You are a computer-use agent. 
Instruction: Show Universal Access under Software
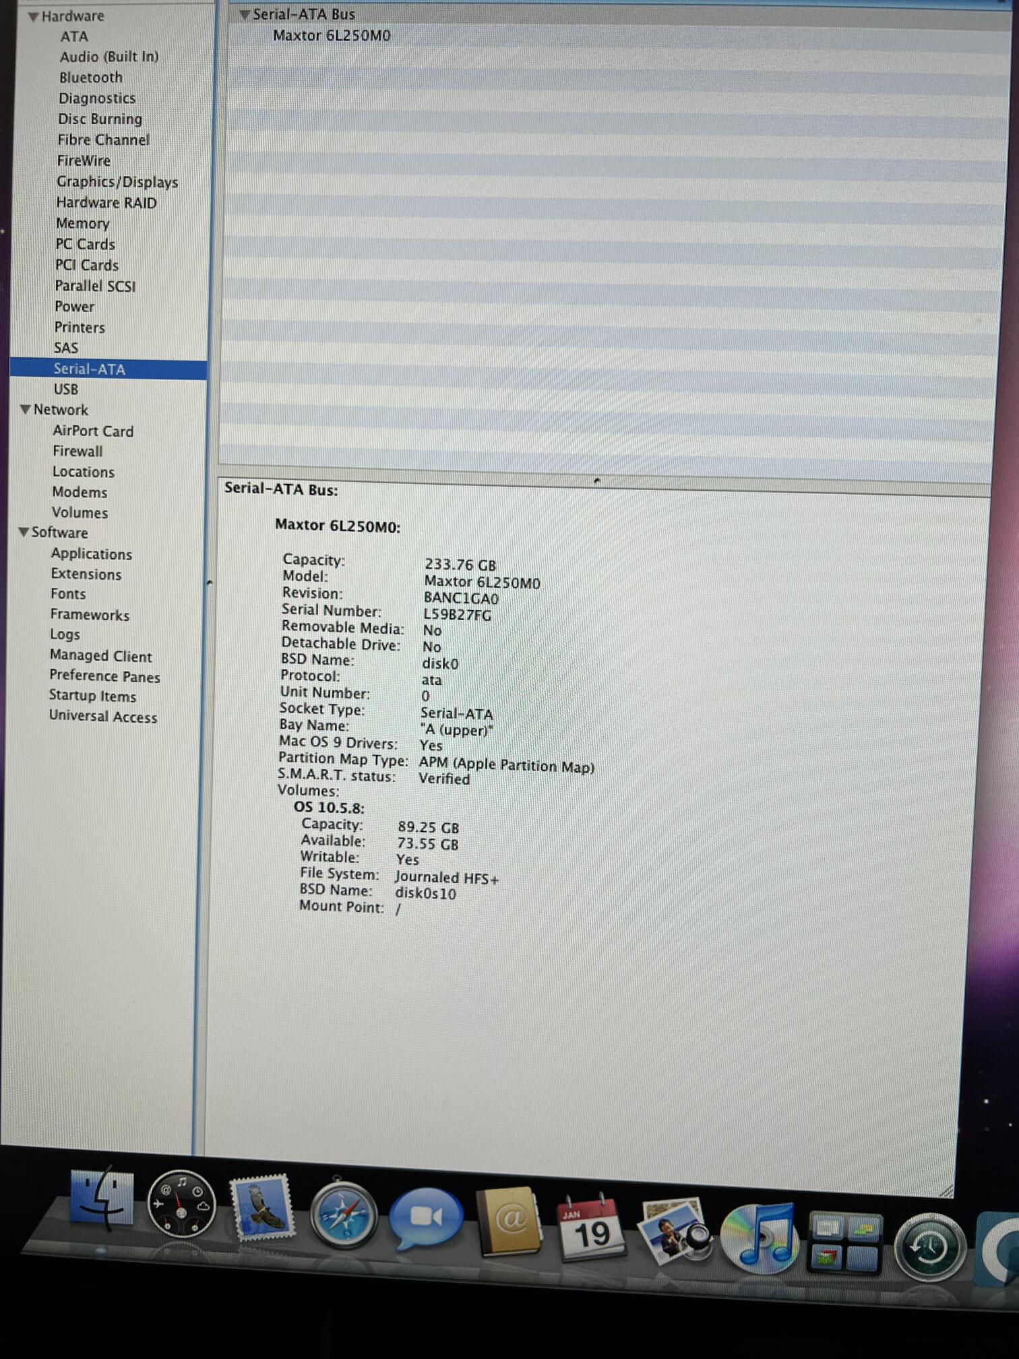pos(103,716)
